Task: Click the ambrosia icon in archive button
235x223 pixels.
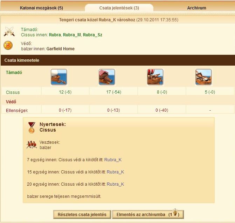Action: click(175, 214)
